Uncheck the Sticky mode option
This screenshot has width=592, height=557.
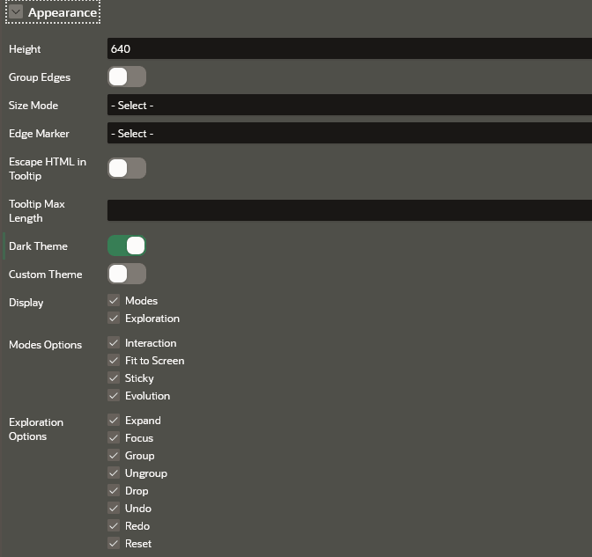coord(114,377)
